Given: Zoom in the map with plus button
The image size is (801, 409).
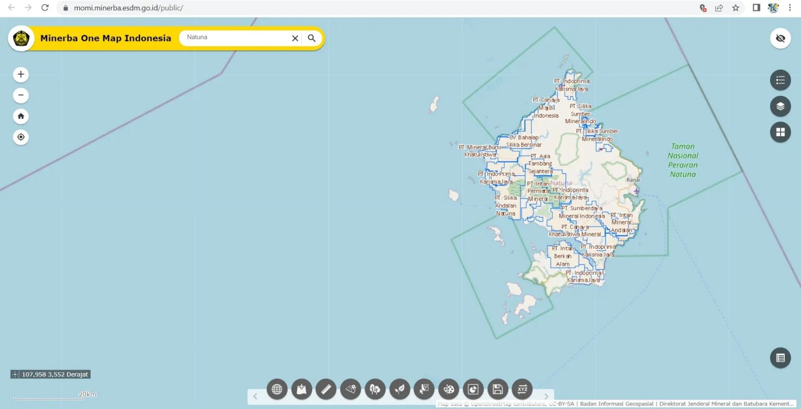Looking at the screenshot, I should [x=21, y=74].
